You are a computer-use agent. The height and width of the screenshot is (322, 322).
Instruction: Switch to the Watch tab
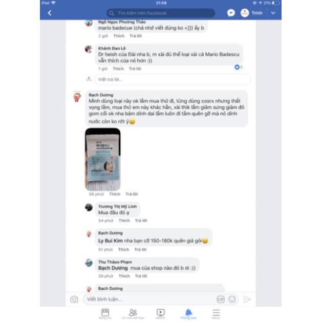point(160,314)
